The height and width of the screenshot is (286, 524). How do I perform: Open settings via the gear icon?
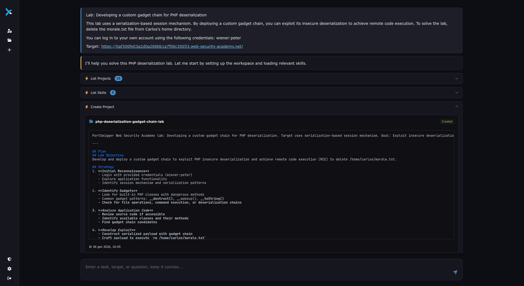coord(9,269)
